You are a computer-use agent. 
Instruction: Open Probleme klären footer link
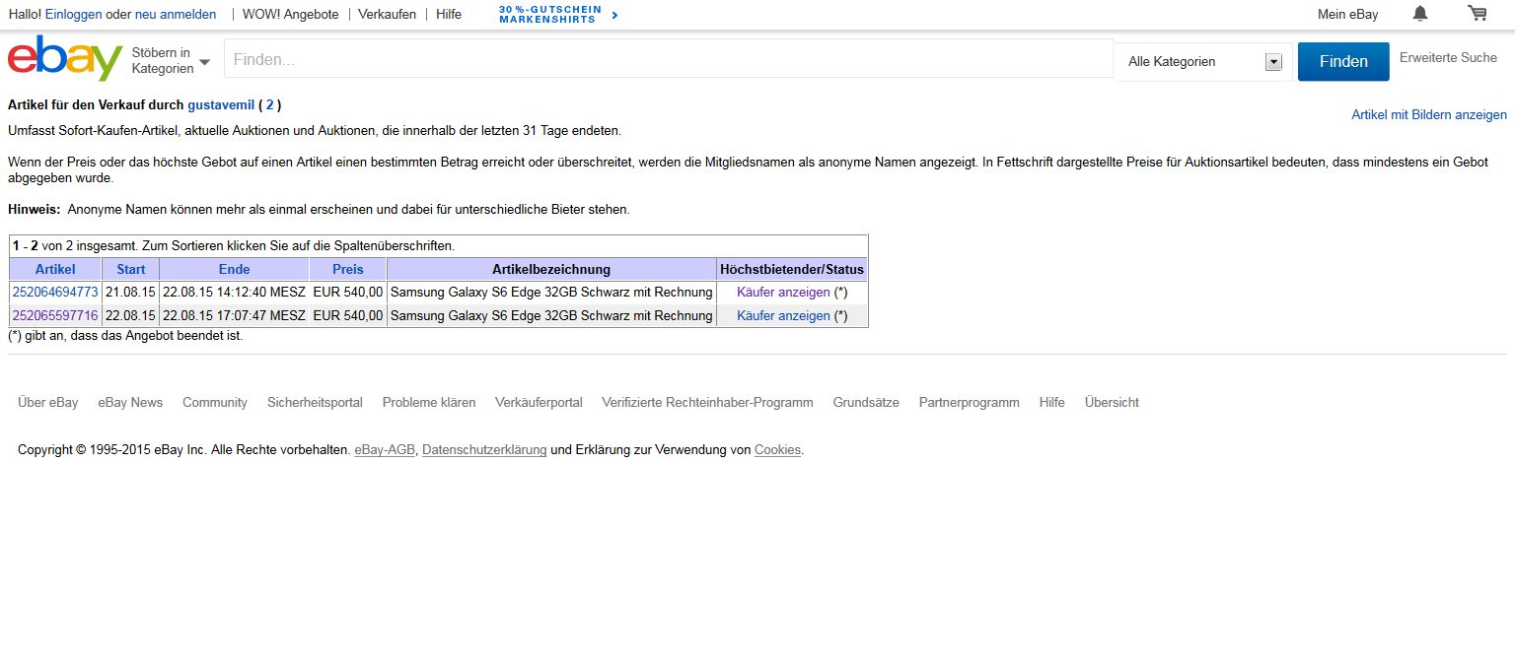(x=429, y=403)
